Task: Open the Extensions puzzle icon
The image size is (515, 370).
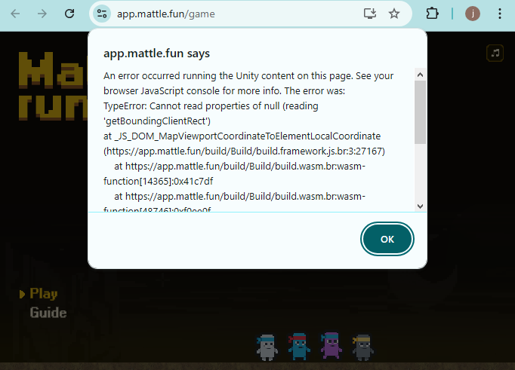Action: pyautogui.click(x=432, y=14)
